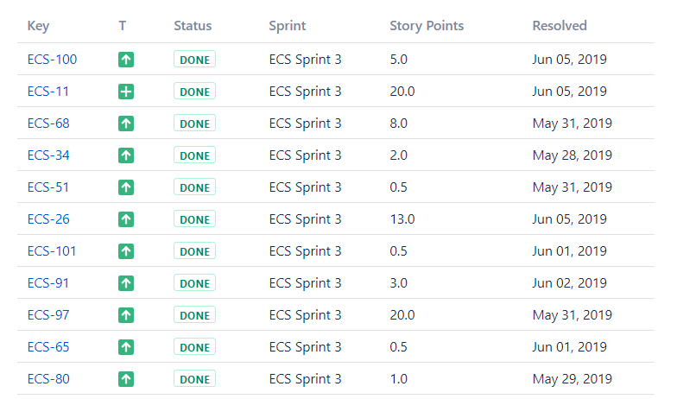Open the ECS-100 issue link

click(x=52, y=60)
